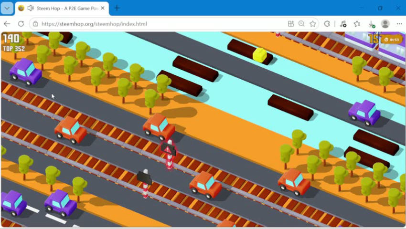Click the game timer badge 0:53
The width and height of the screenshot is (406, 229).
[x=392, y=40]
